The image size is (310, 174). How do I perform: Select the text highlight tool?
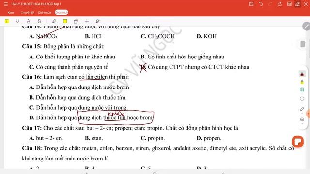pyautogui.click(x=7, y=21)
